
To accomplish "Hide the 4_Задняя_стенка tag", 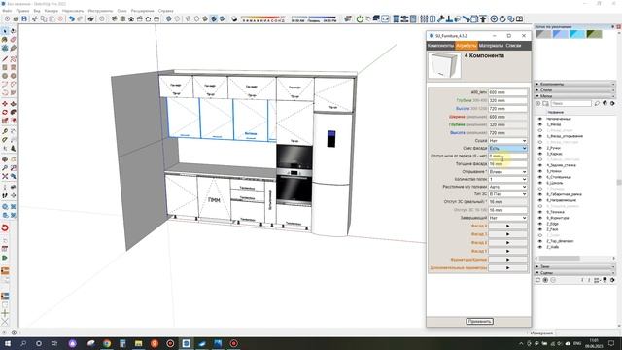I will pos(540,165).
